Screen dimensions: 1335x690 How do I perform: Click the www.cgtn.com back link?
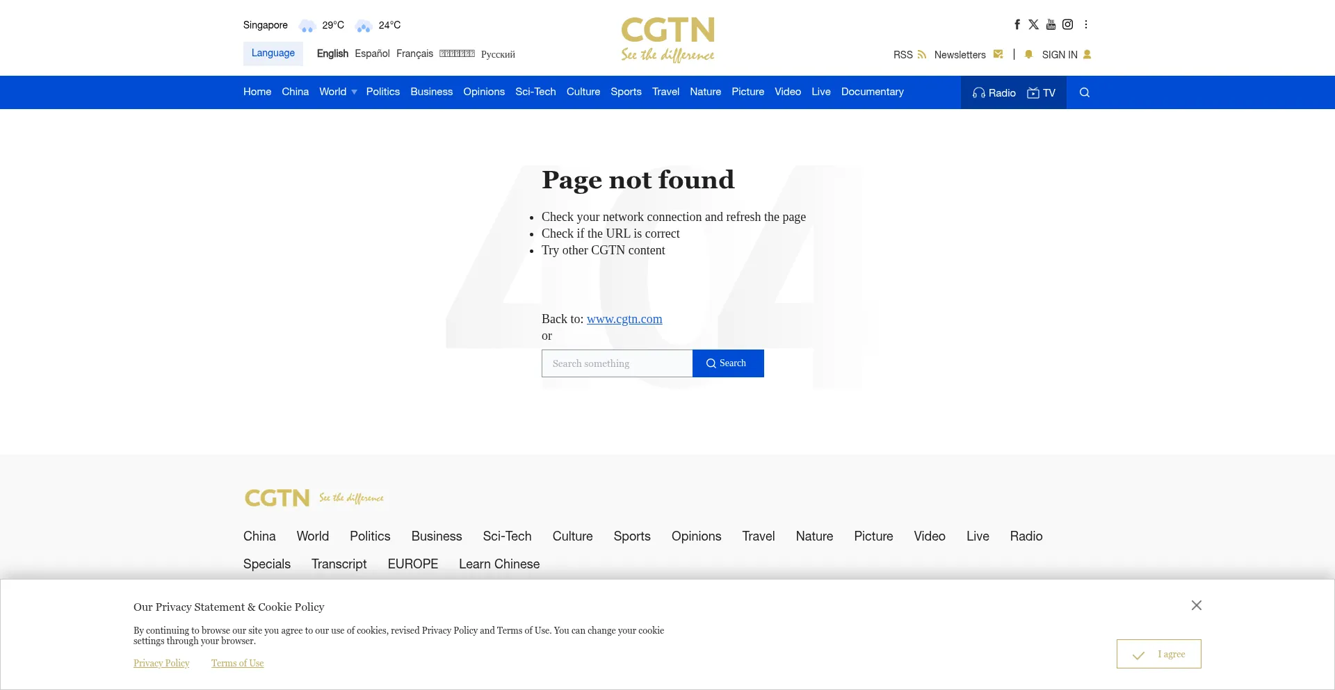click(x=624, y=319)
